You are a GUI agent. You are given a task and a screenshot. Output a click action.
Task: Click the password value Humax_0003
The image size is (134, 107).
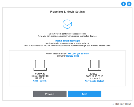tap(72, 56)
